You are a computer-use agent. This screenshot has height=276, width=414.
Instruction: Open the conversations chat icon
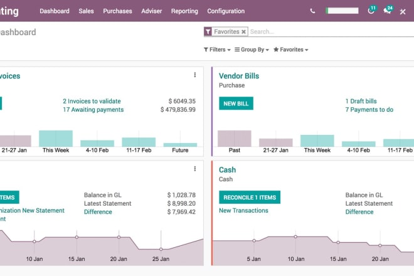tap(388, 11)
